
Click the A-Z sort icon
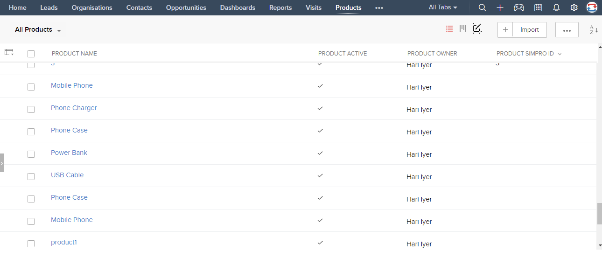[x=594, y=30]
